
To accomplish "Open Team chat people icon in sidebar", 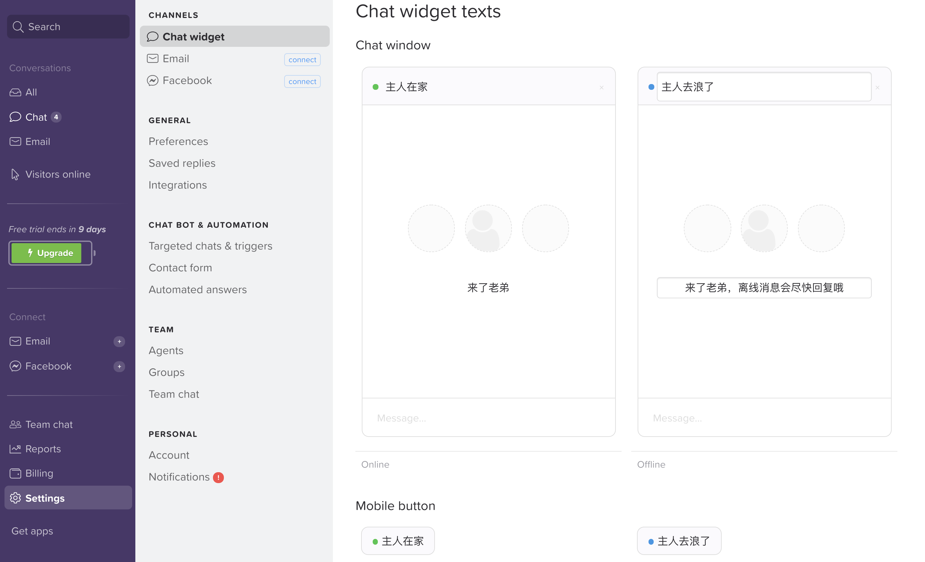I will click(15, 424).
